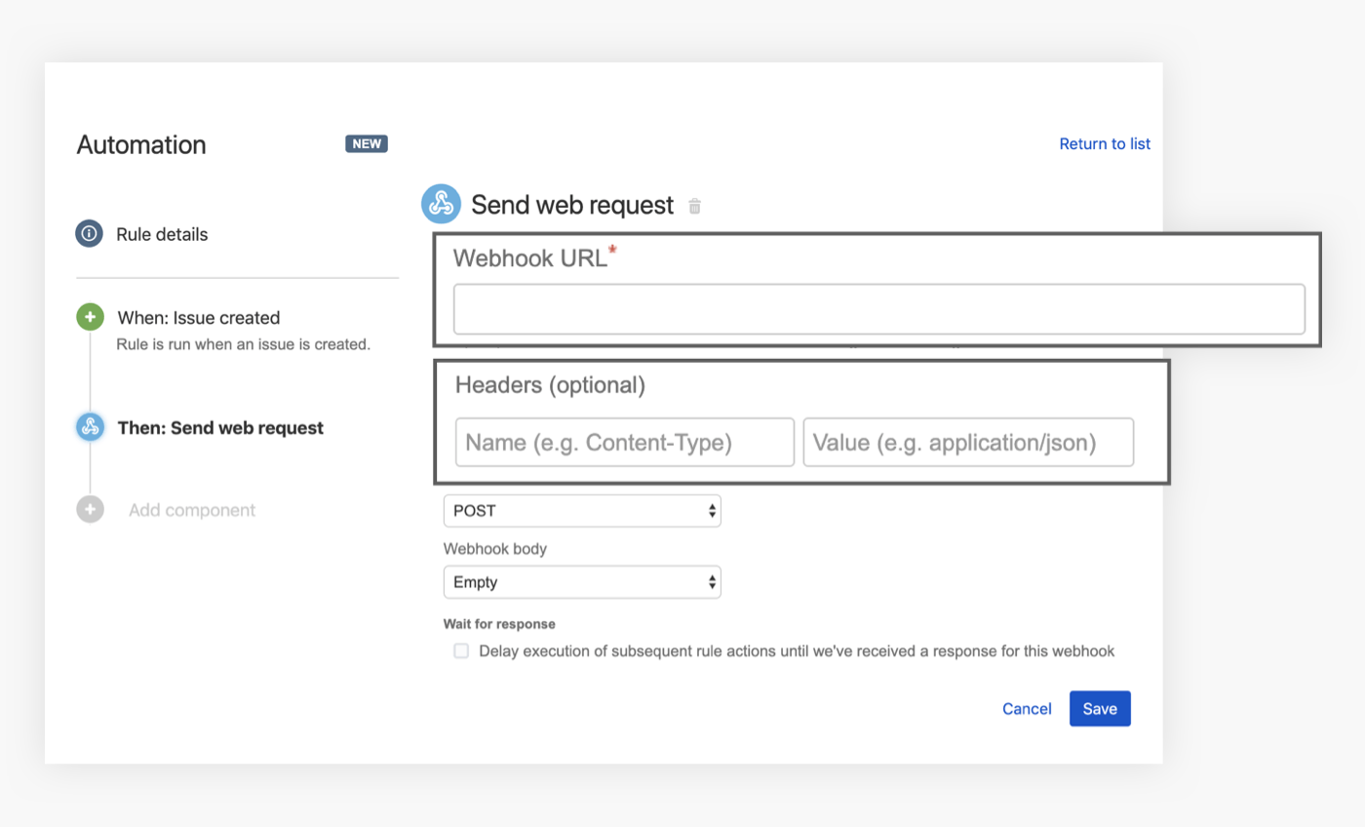Screen dimensions: 1365x827
Task: Click the Rule details info icon
Action: [x=90, y=234]
